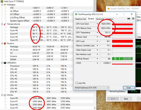Click the 1.060 V VID value
The image size is (141, 110).
click(x=36, y=8)
